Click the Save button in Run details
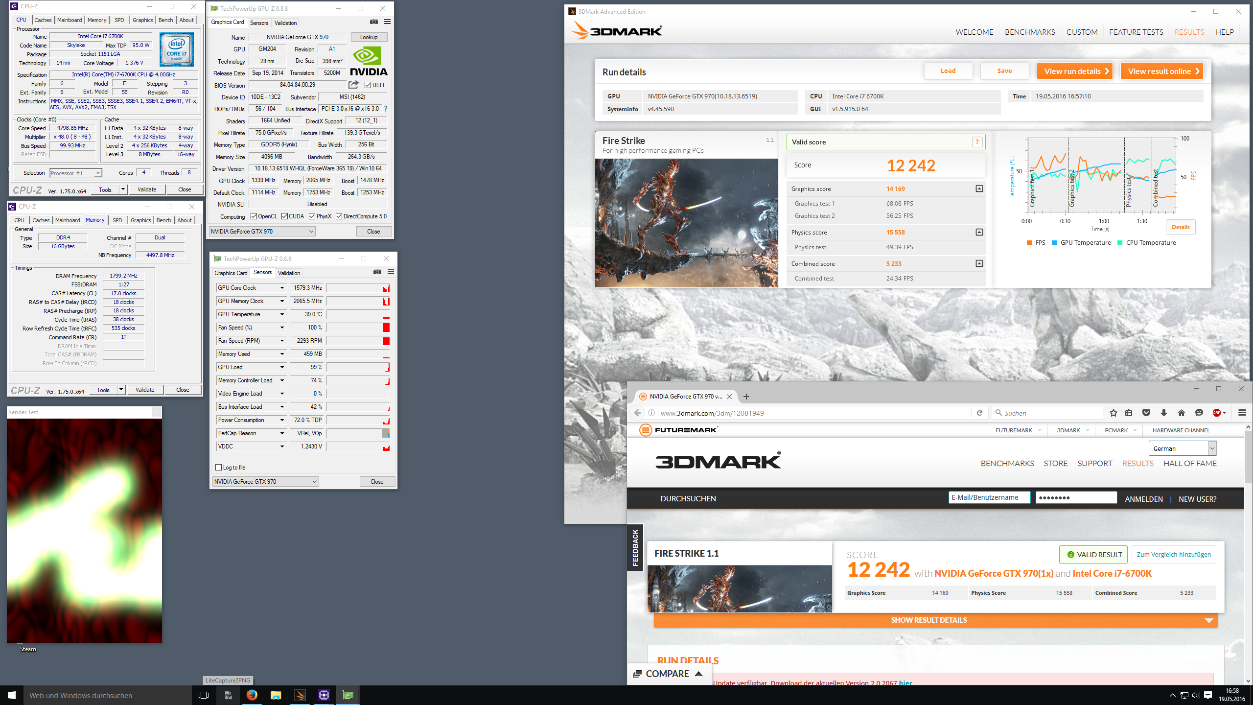This screenshot has width=1253, height=705. [x=1004, y=71]
